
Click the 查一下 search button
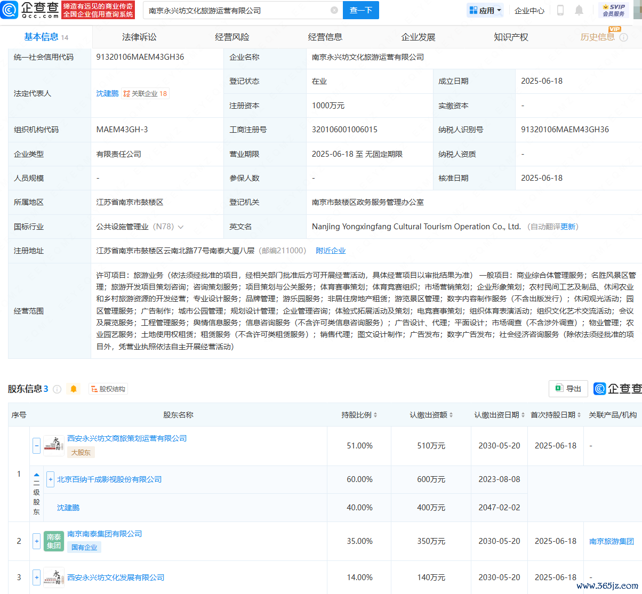[361, 10]
